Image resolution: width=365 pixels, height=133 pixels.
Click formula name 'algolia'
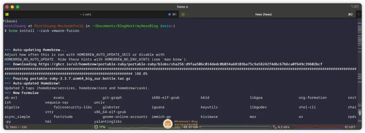coord(12,107)
